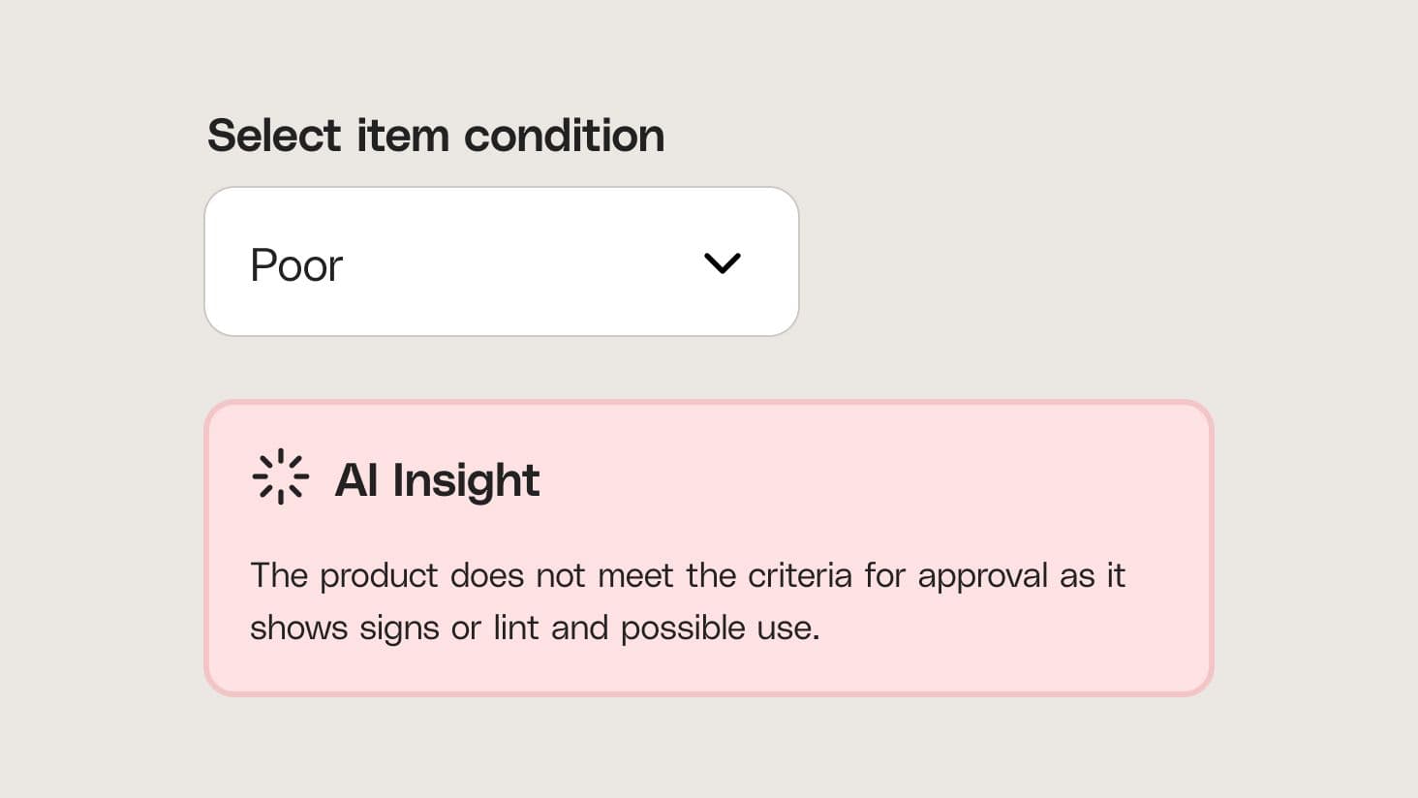
Task: Click the AI Insight spinner icon
Action: [x=280, y=476]
